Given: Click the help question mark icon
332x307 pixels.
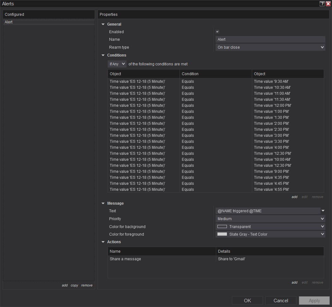Looking at the screenshot, I should tap(322, 3).
